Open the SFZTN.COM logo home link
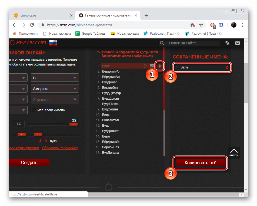257x206 pixels. [28, 43]
